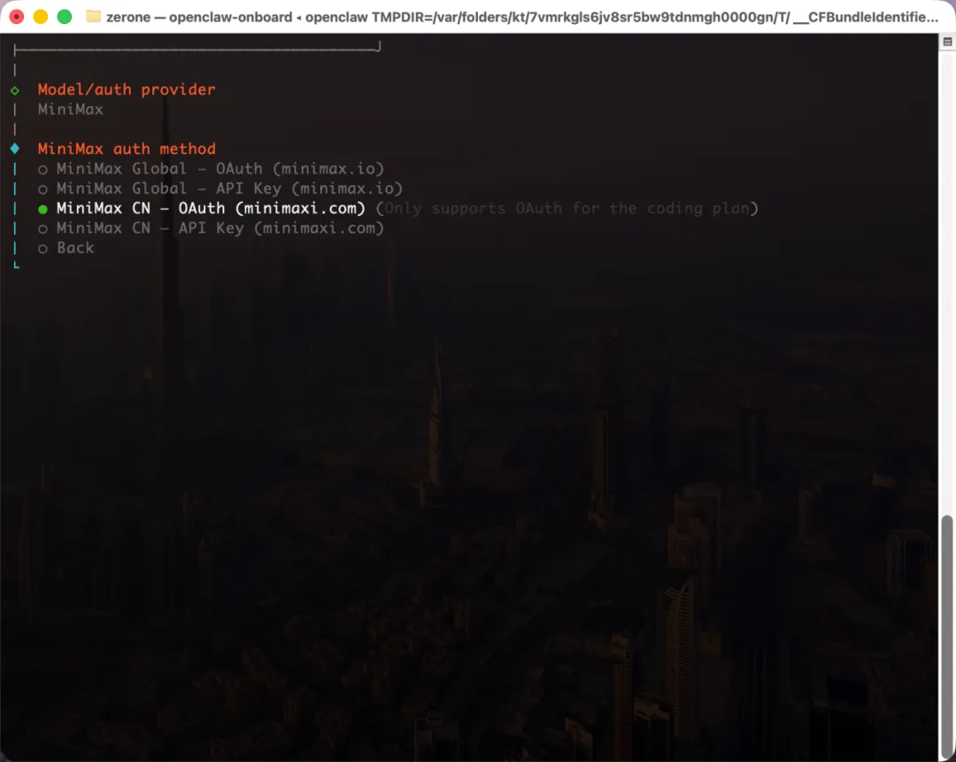The image size is (956, 762).
Task: Click the scrollbar toggle icon at top right
Action: tap(947, 42)
